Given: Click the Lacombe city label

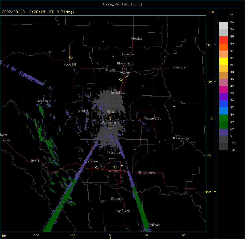Looking at the screenshot, I should (128, 54).
